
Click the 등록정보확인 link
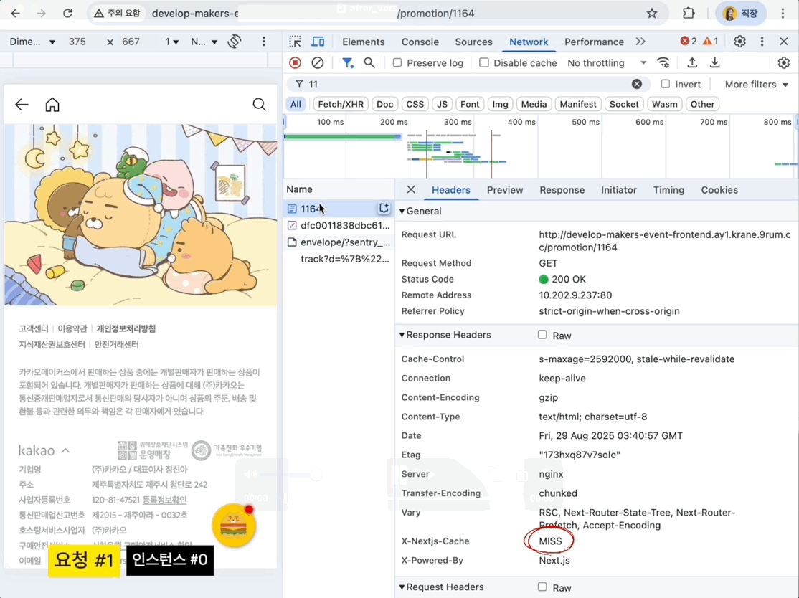coord(164,500)
